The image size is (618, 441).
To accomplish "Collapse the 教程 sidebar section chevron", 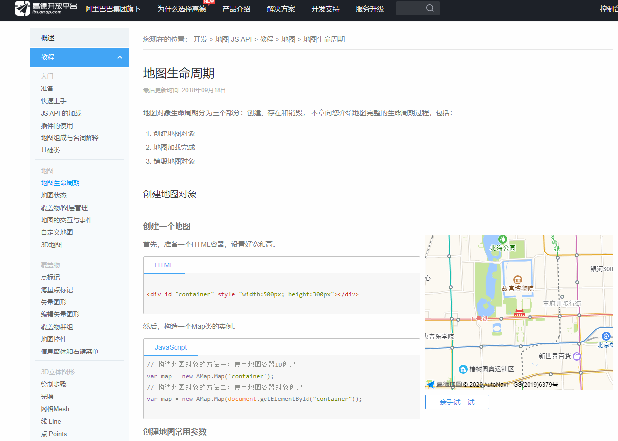I will point(120,57).
